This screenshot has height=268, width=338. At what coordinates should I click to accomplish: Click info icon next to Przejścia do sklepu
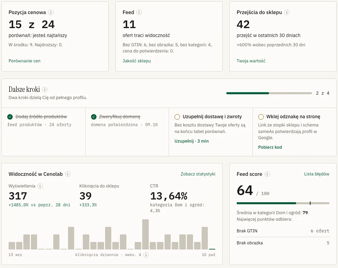pyautogui.click(x=287, y=12)
